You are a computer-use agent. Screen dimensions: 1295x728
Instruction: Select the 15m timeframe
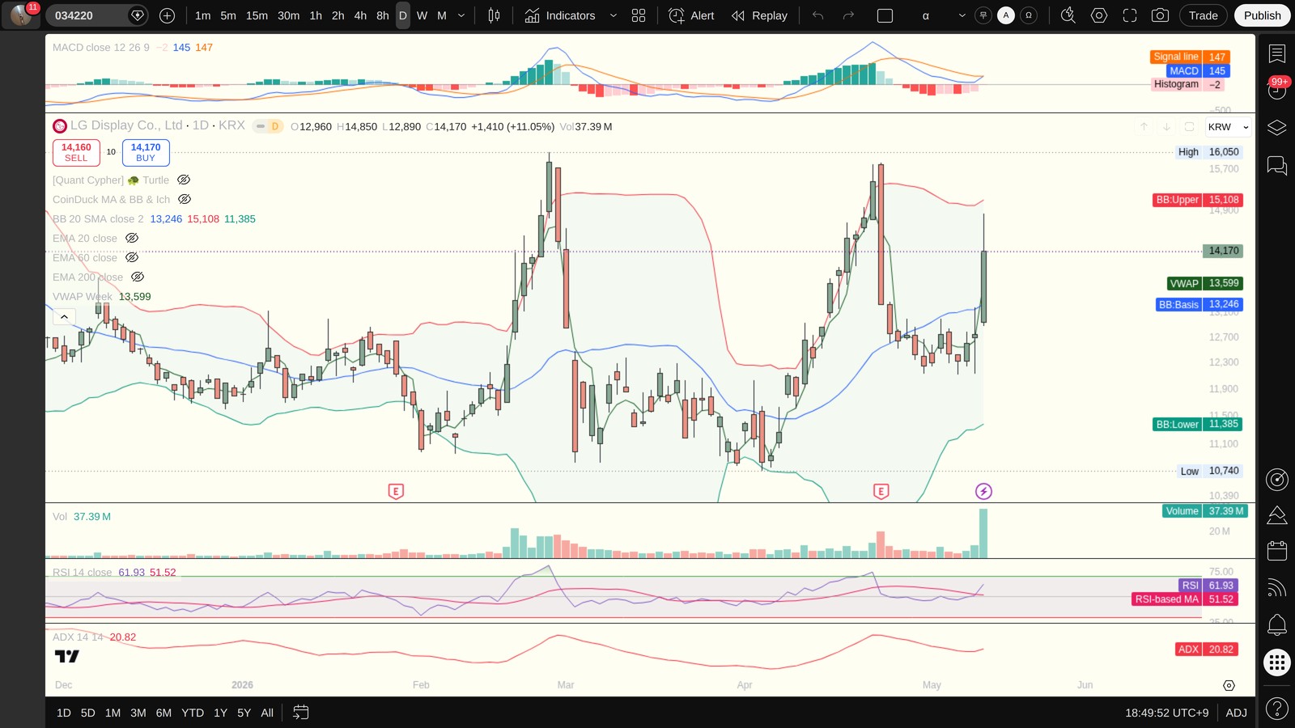pos(257,15)
